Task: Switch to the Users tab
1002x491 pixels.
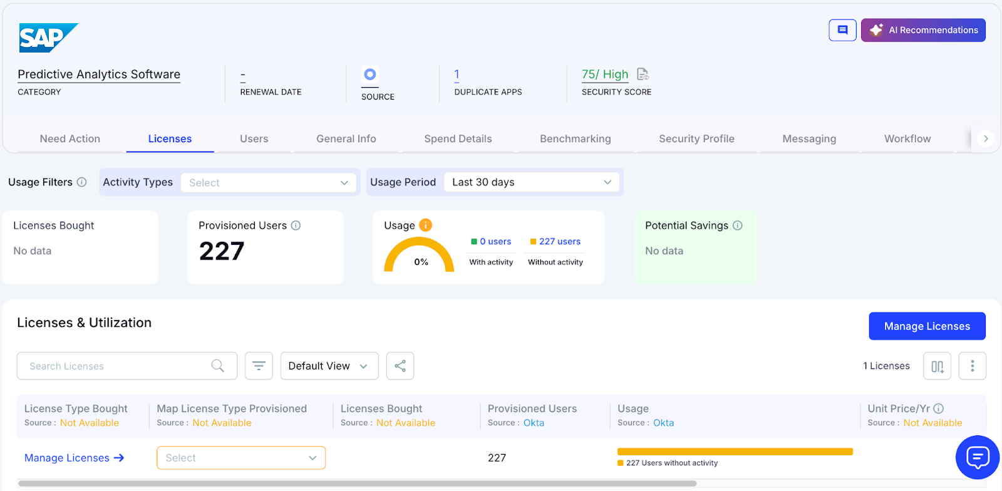Action: click(254, 139)
